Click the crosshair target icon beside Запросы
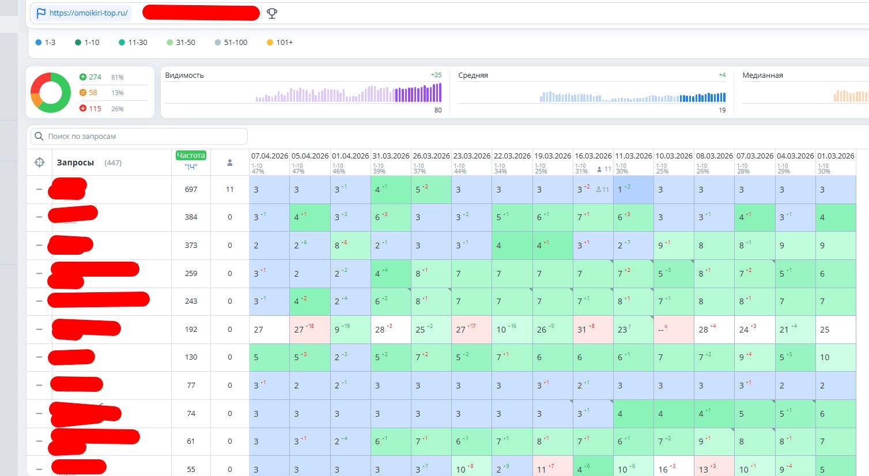The width and height of the screenshot is (869, 476). click(39, 163)
